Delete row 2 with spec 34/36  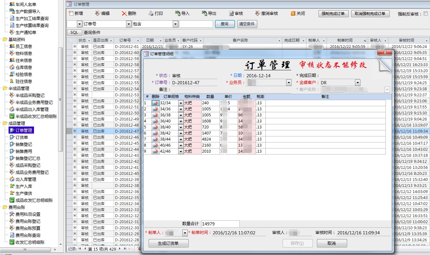tap(155, 109)
